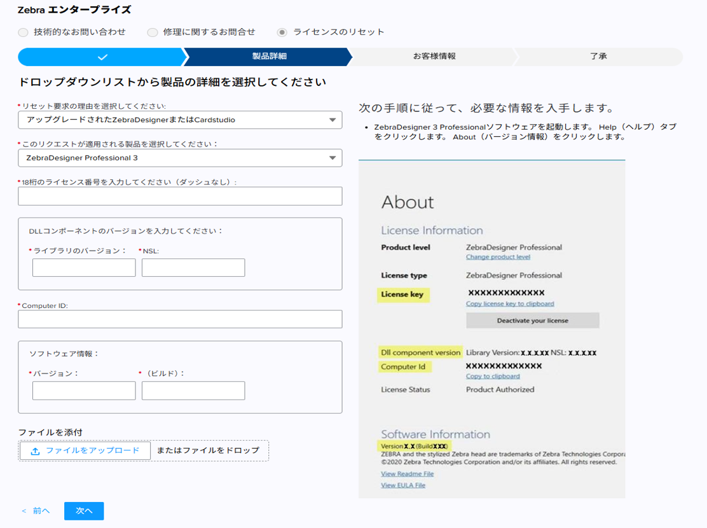Image resolution: width=707 pixels, height=528 pixels.
Task: Open the reset reason dropdown
Action: tap(180, 120)
